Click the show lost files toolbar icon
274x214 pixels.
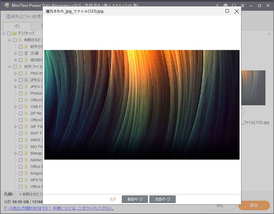click(x=8, y=17)
